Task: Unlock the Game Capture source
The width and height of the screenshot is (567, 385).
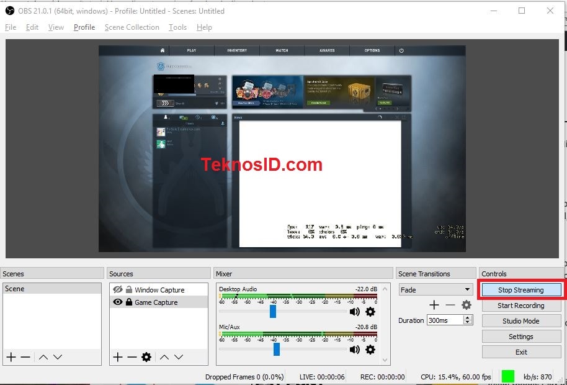Action: pos(129,302)
